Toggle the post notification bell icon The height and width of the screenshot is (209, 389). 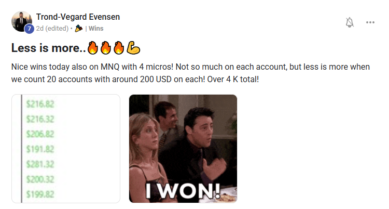[x=350, y=22]
